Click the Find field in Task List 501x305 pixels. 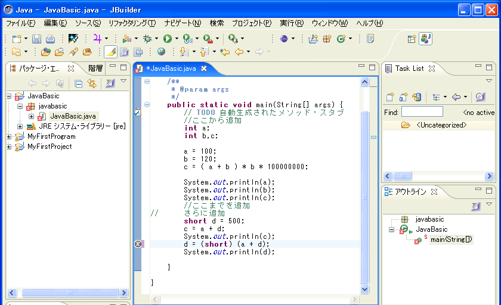click(422, 112)
